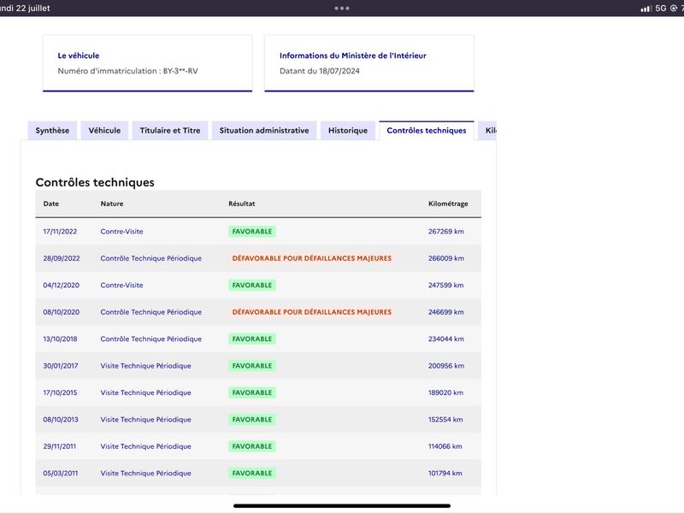Click the Nature column header
Image resolution: width=684 pixels, height=513 pixels.
[112, 203]
